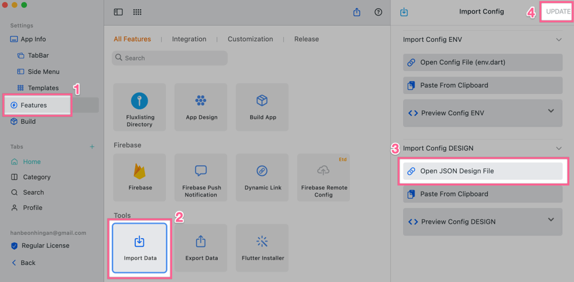Screen dimensions: 574x282
Task: Focus the features Search field
Action: 170,58
